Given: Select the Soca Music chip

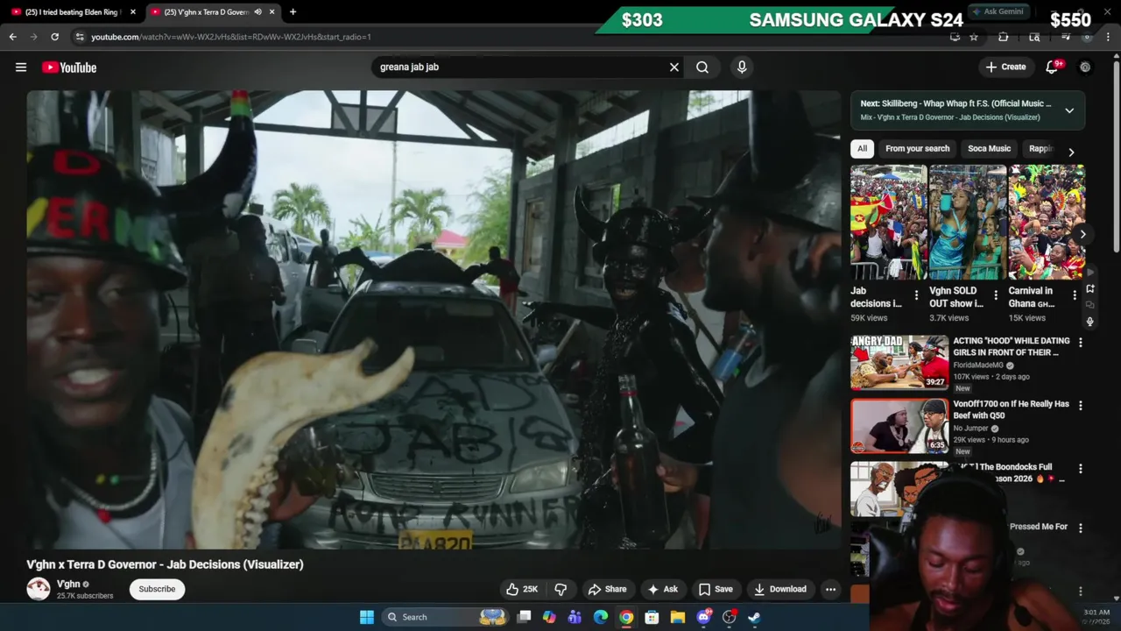Looking at the screenshot, I should 989,148.
